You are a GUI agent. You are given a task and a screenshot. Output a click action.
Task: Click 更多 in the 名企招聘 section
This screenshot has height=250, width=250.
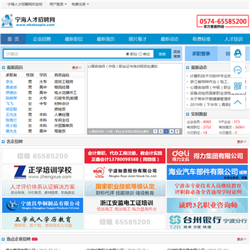(242, 142)
